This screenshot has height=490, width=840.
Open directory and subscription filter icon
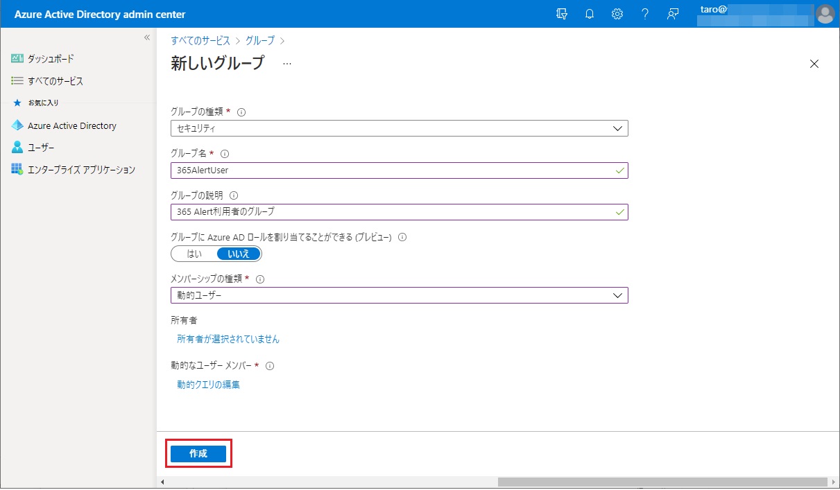coord(562,14)
